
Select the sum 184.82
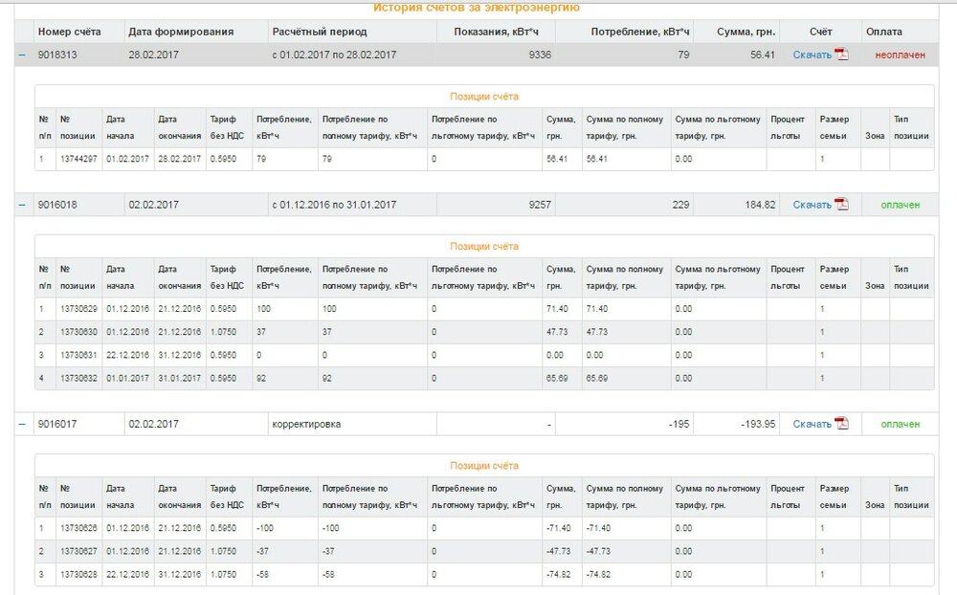tap(760, 205)
